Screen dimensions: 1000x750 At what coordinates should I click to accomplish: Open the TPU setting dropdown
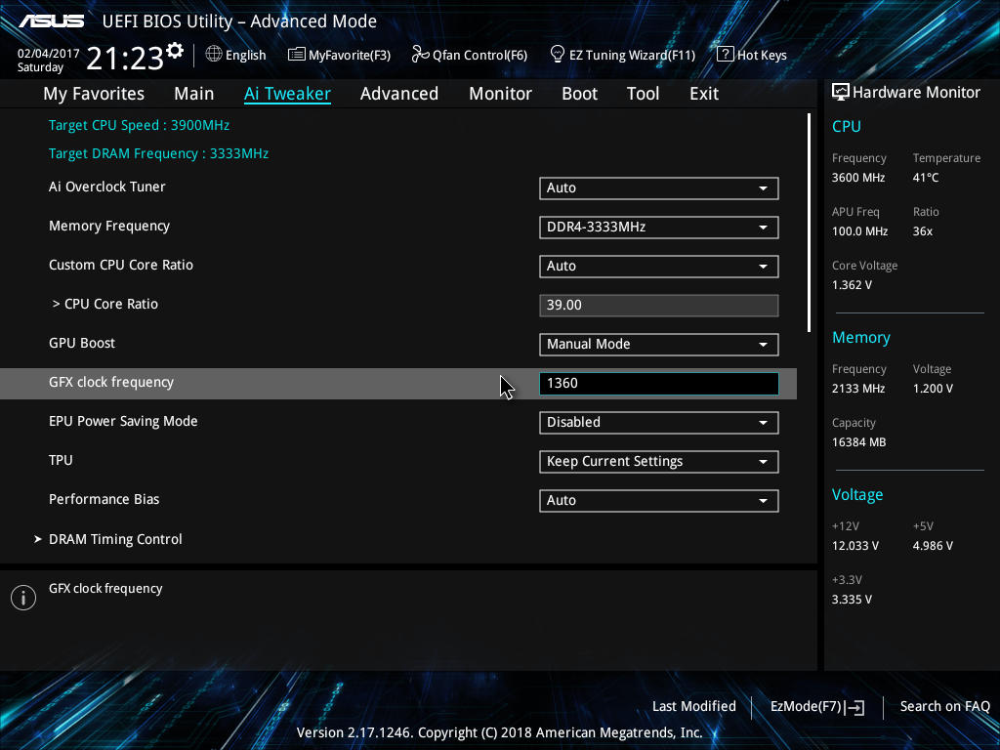pos(658,461)
